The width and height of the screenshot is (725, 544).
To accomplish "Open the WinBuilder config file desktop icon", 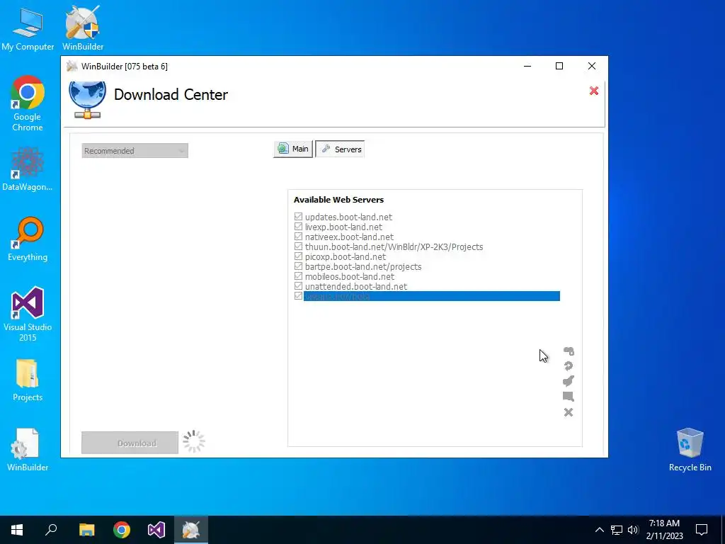I will 28,450.
